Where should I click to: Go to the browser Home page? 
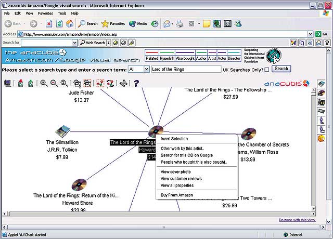[70, 24]
